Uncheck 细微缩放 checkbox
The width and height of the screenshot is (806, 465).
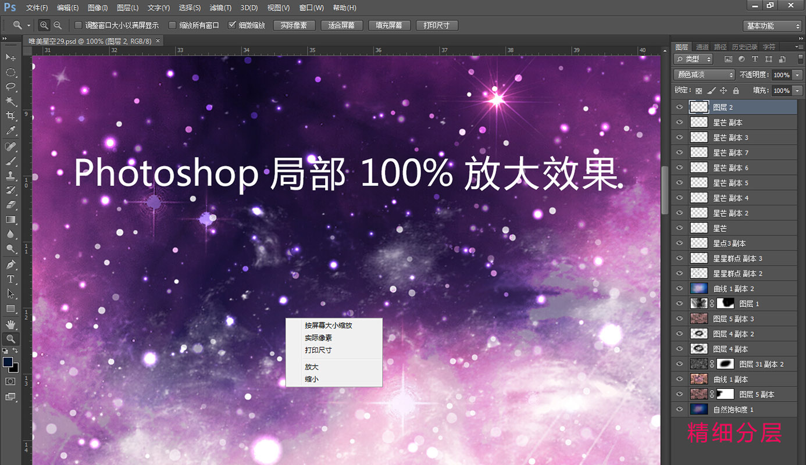coord(232,26)
